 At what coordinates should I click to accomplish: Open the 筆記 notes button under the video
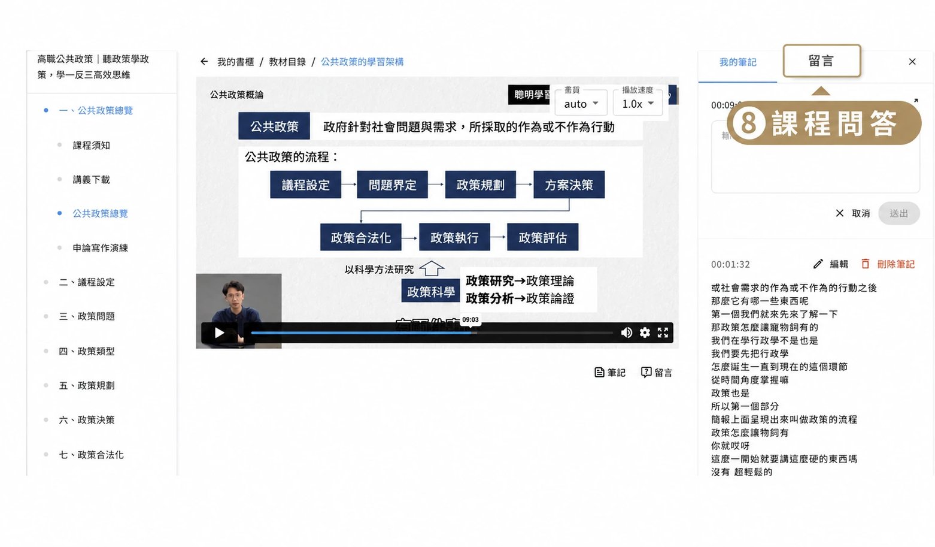(610, 373)
